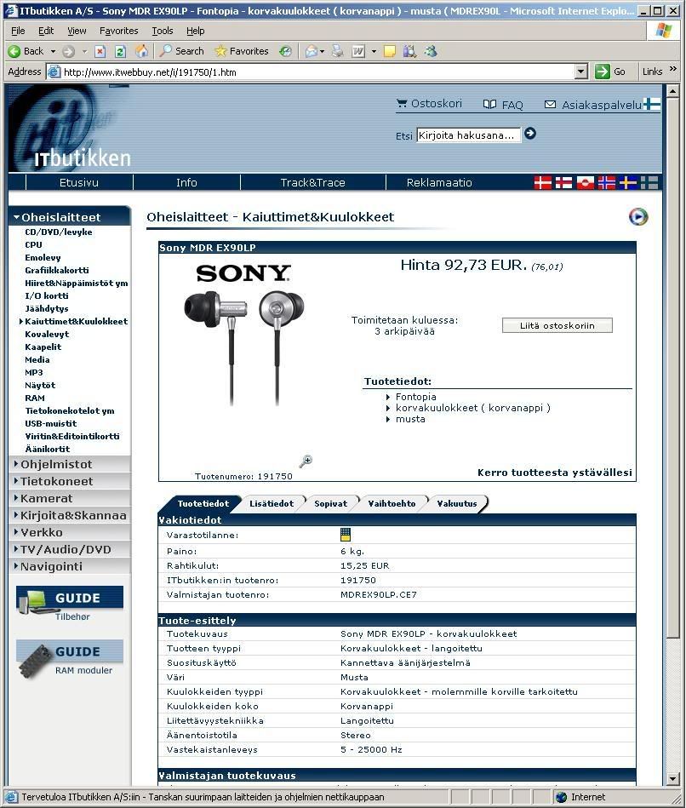Click the Mail envelope toolbar icon

(311, 51)
